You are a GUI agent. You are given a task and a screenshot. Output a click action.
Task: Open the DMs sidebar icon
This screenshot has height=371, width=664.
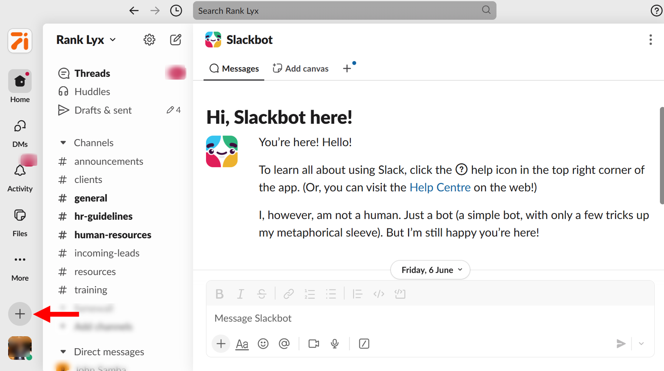(20, 126)
